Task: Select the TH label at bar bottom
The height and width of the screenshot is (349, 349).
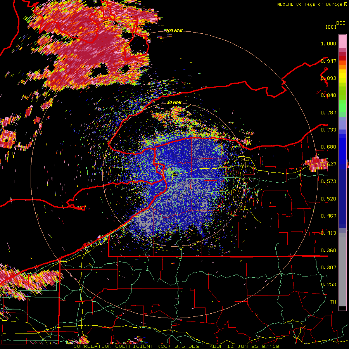Action: [x=333, y=302]
